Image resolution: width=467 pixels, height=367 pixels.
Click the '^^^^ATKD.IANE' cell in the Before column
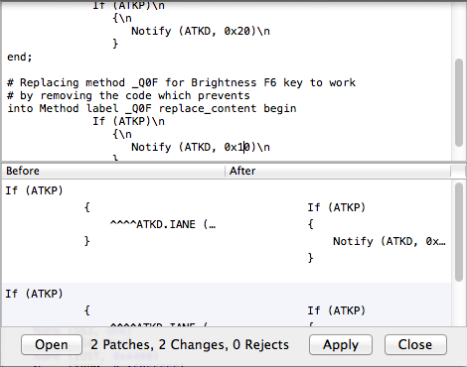coord(163,224)
